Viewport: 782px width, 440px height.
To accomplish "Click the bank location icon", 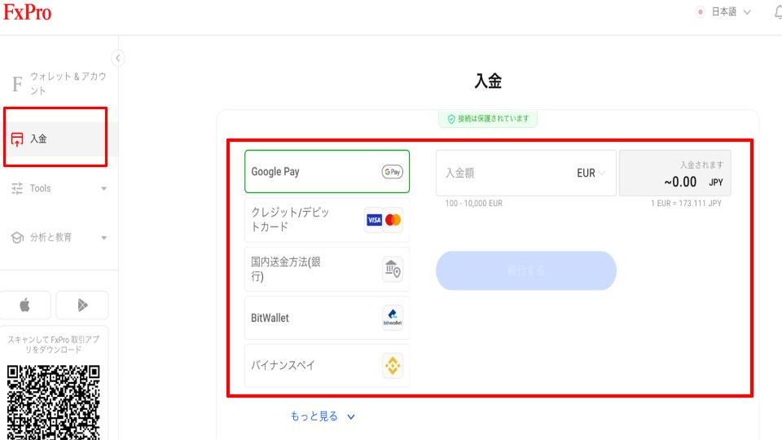I will pos(393,270).
